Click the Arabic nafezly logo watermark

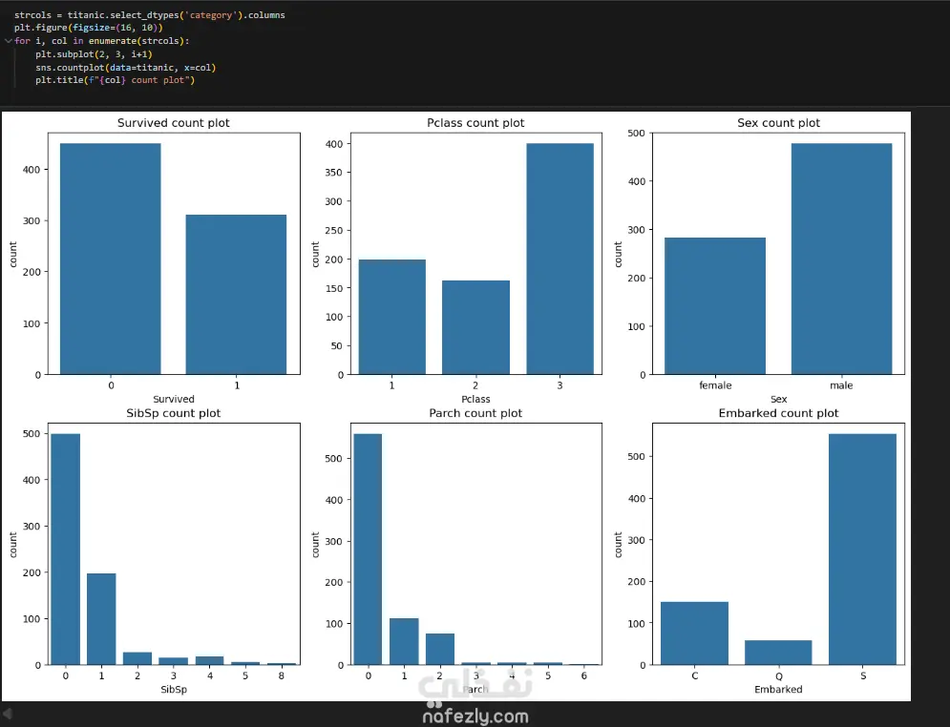(475, 685)
